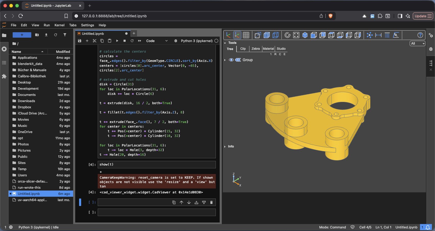Viewport: 435px width, 231px height.
Task: Click the Update button in browser
Action: pos(423,16)
